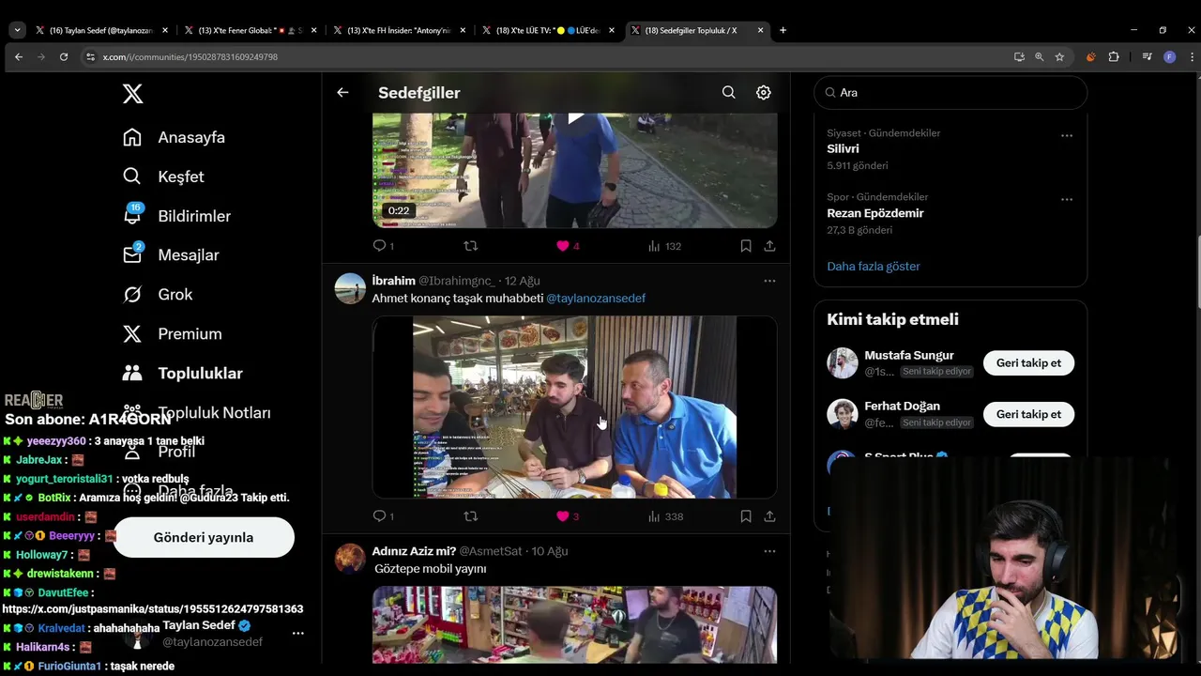Open Mustafa Sungur profile avatar
The image size is (1201, 676).
(x=843, y=363)
